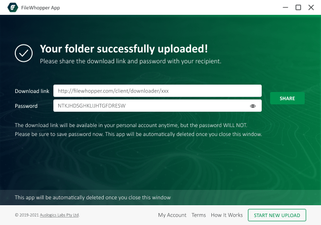Click the "Download link" label
The image size is (321, 225).
(x=32, y=91)
